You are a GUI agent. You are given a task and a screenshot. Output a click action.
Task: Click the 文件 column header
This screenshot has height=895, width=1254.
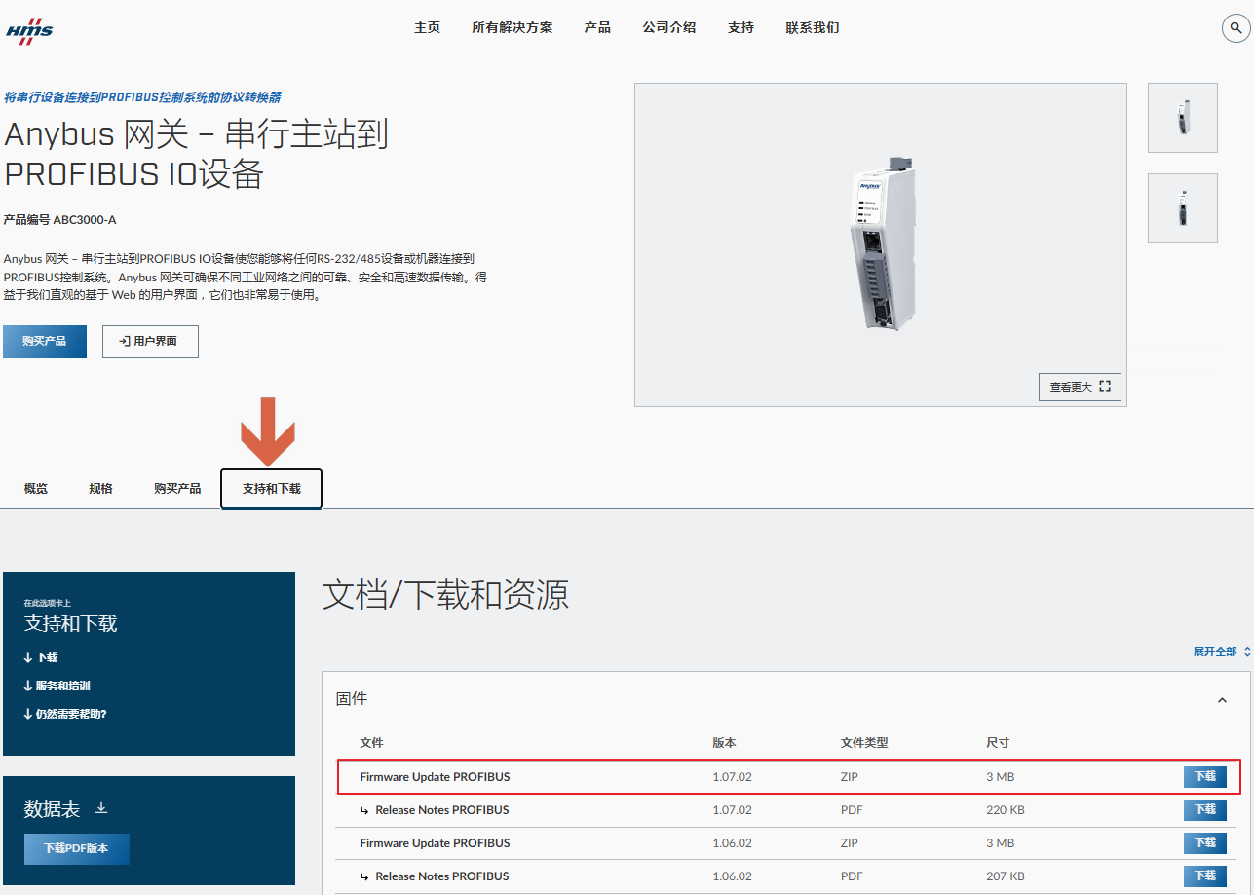point(371,743)
